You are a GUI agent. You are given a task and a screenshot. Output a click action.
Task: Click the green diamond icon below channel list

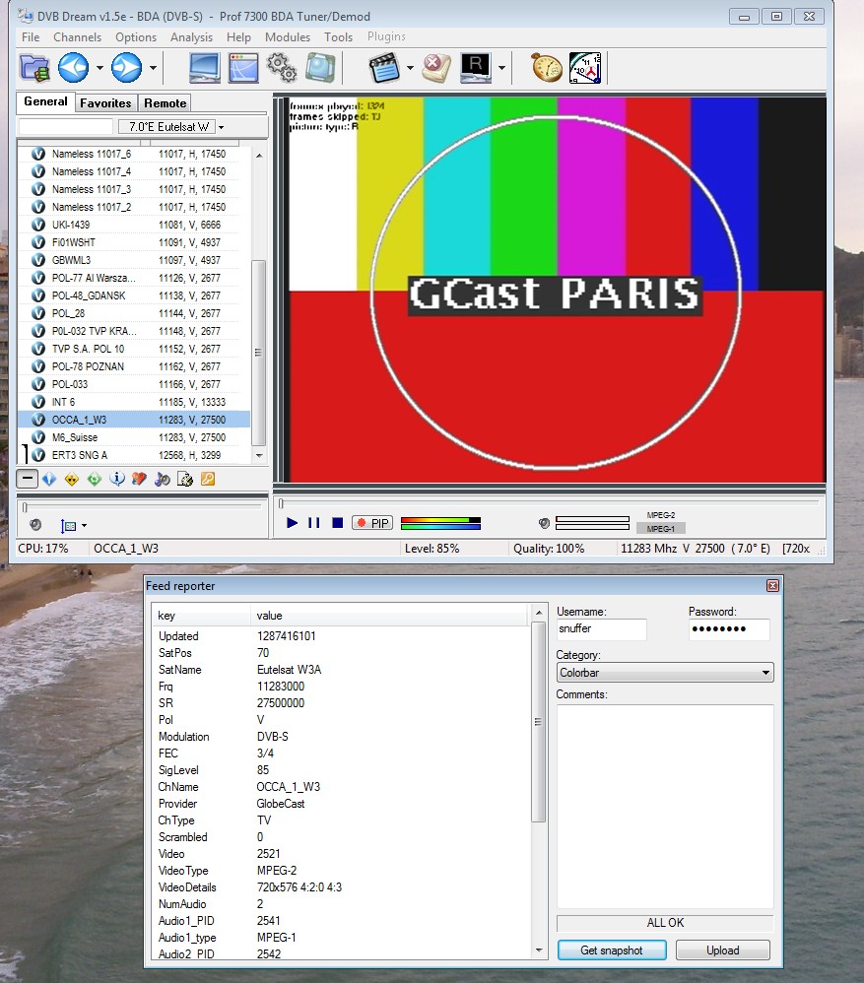coord(95,479)
